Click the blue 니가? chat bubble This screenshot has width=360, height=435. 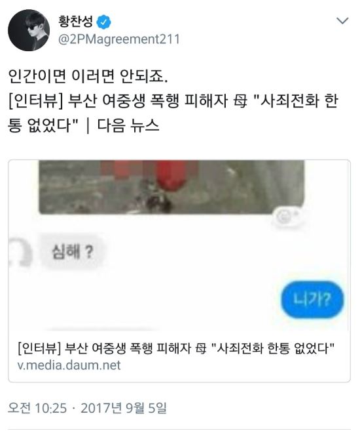[312, 300]
